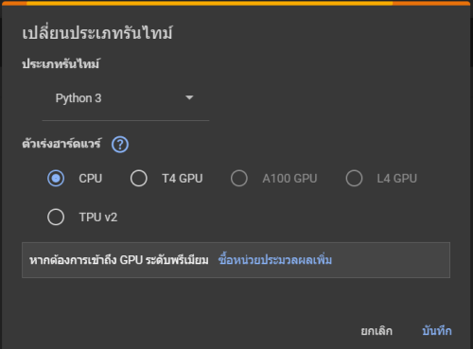
Task: Cancel with the ยกเลิก button
Action: pyautogui.click(x=377, y=331)
